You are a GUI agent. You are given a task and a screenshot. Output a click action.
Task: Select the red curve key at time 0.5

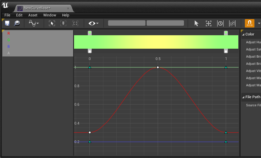158,67
